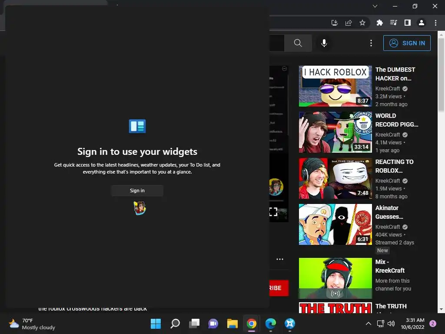Click the widgets board icon above heading

click(x=137, y=126)
